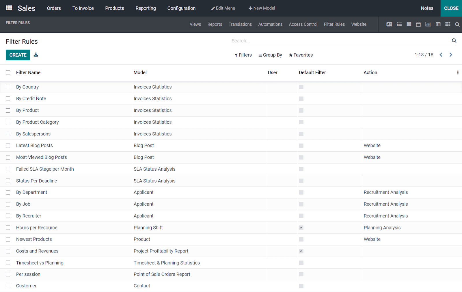Open the Filter Rules tab
This screenshot has width=462, height=292.
[x=334, y=24]
